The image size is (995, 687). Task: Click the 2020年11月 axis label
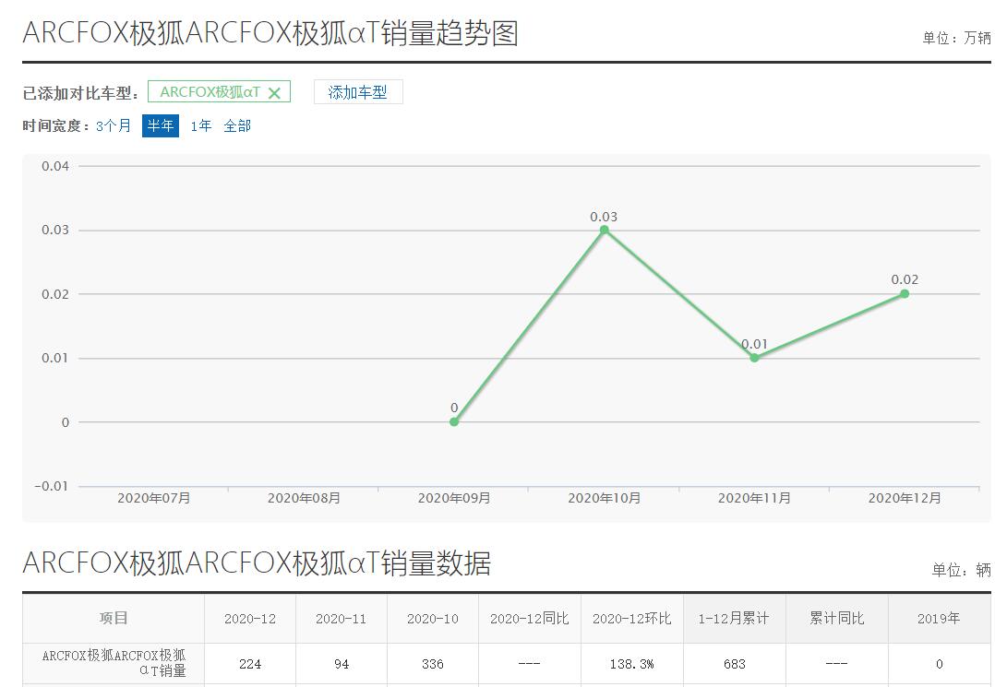pos(754,498)
